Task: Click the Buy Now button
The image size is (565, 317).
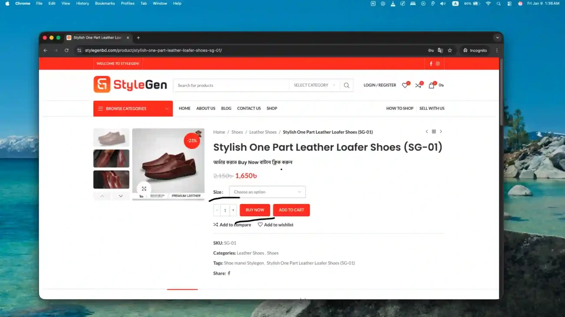Action: (255, 210)
